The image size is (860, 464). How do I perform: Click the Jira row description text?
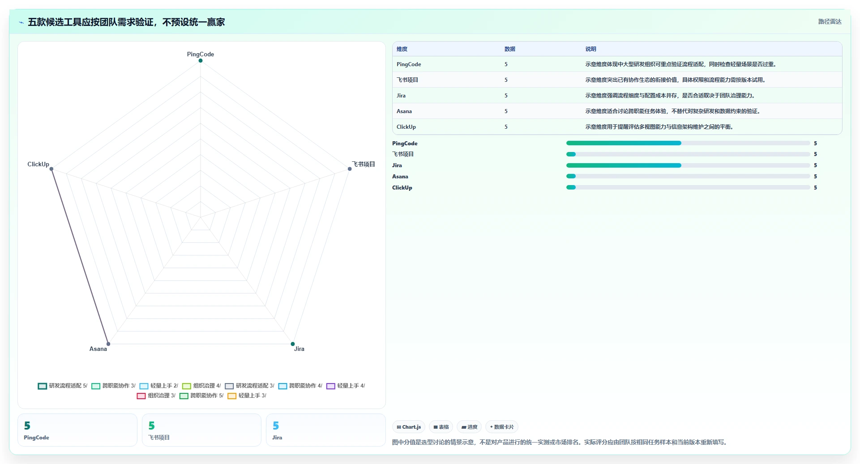[671, 96]
